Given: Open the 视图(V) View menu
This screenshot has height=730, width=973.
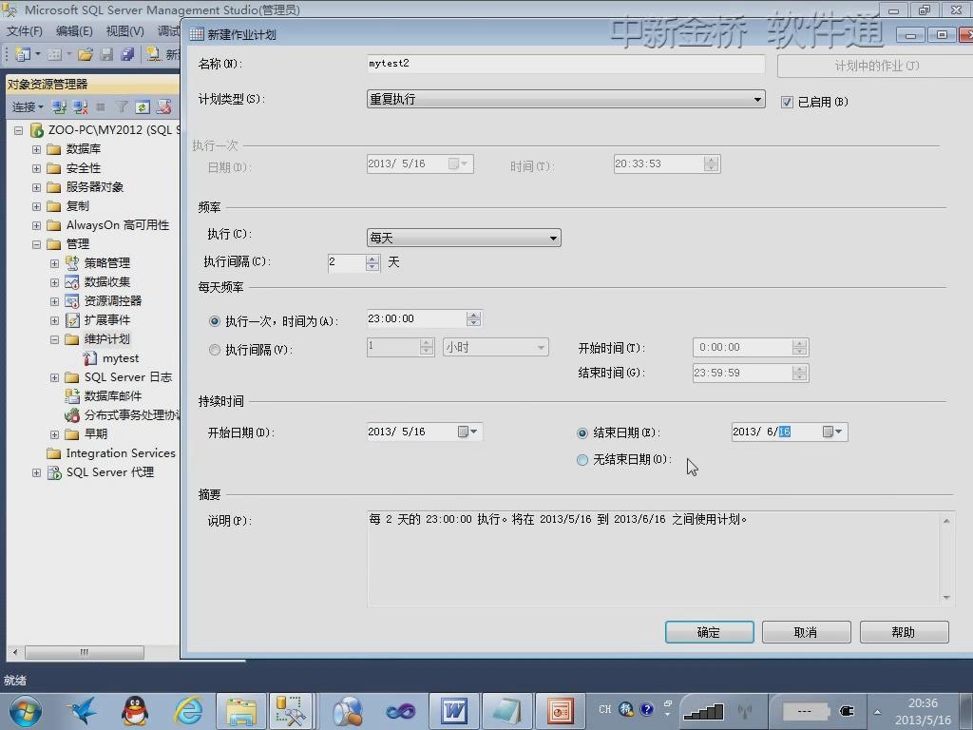Looking at the screenshot, I should [x=124, y=31].
